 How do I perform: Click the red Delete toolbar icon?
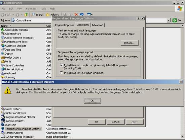76,14
